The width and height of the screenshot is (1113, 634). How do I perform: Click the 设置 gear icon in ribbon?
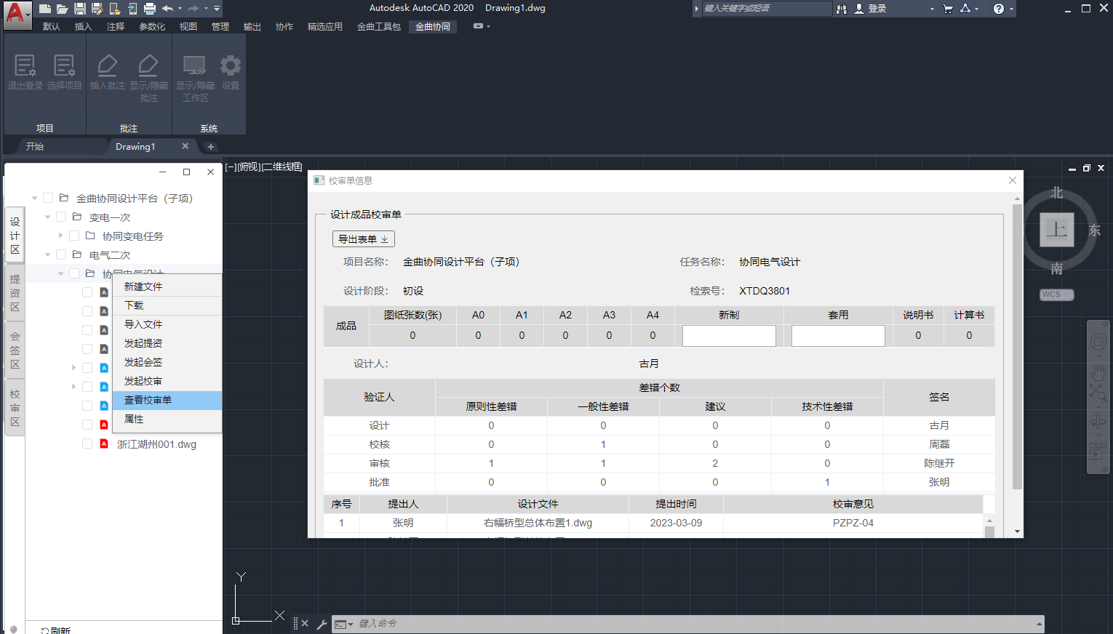point(231,67)
